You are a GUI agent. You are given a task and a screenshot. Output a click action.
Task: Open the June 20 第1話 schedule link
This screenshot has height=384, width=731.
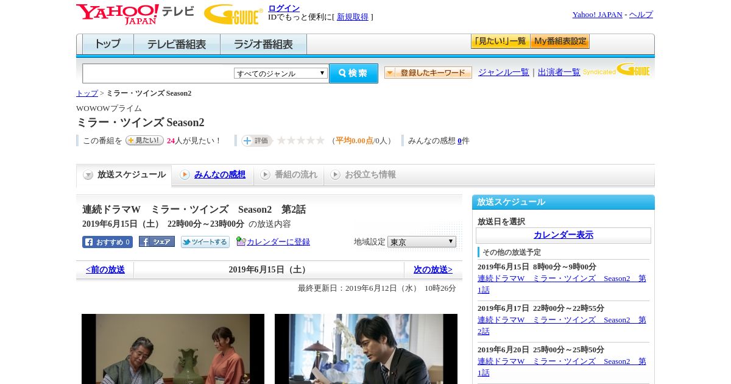[562, 367]
